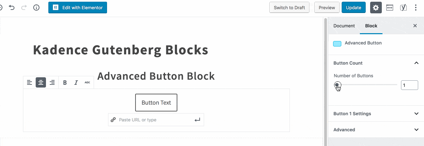The height and width of the screenshot is (146, 424).
Task: Expand the Advanced panel
Action: (x=376, y=130)
